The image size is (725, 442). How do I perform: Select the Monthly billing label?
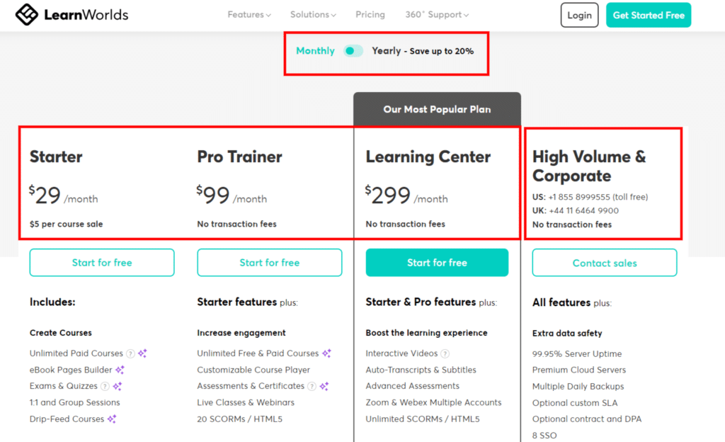(315, 51)
